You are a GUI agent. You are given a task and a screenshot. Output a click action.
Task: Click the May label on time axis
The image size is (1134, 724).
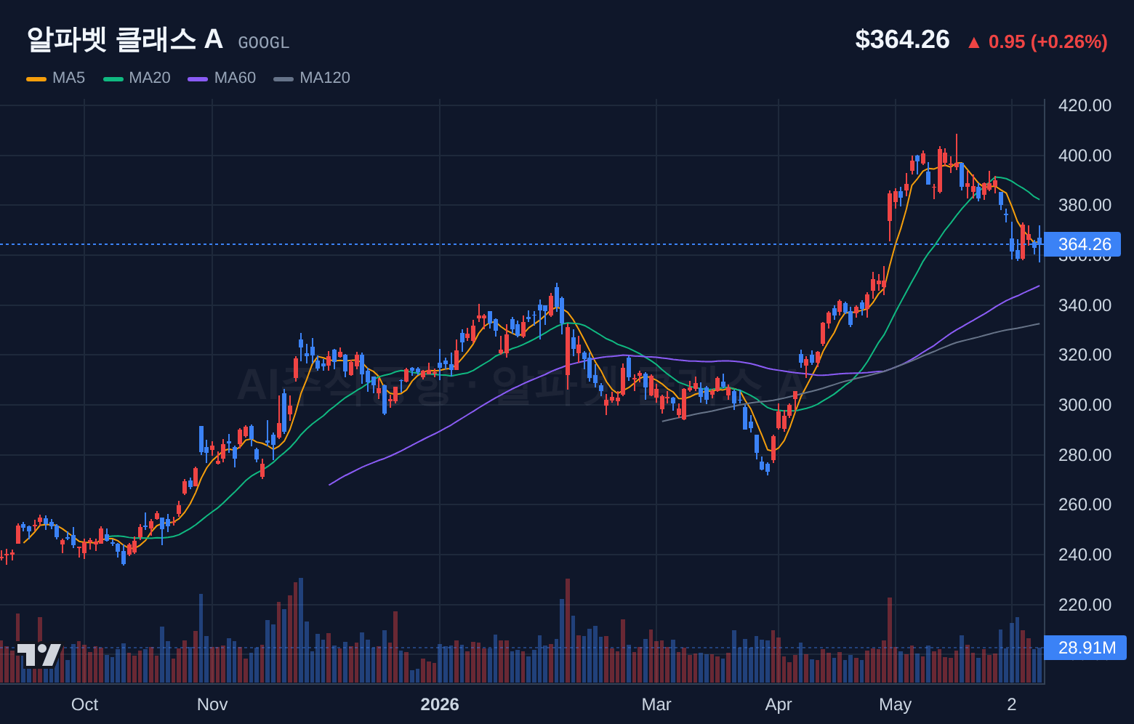click(x=895, y=704)
